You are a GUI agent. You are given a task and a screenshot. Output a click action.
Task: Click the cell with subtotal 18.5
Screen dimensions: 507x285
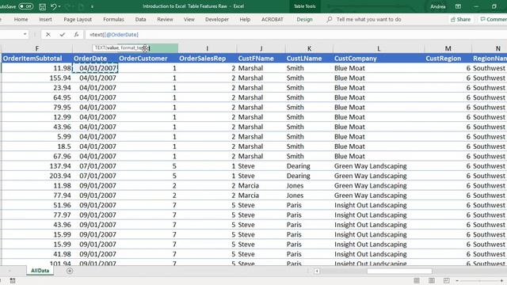[x=37, y=146]
